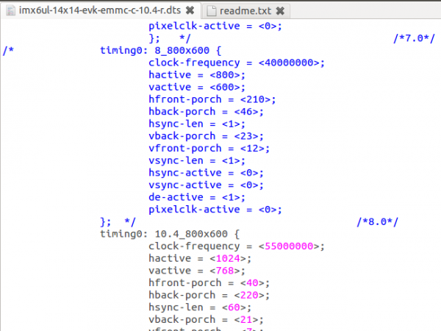
Task: Click the /*8.0*/ comment marker
Action: pyautogui.click(x=378, y=221)
